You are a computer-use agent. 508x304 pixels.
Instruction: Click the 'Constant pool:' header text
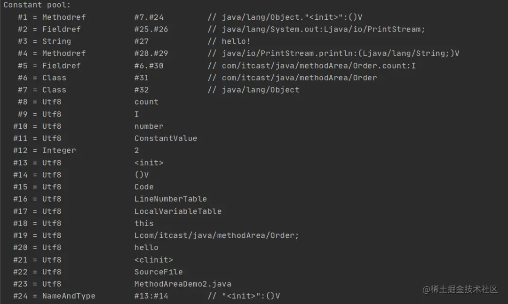point(37,5)
